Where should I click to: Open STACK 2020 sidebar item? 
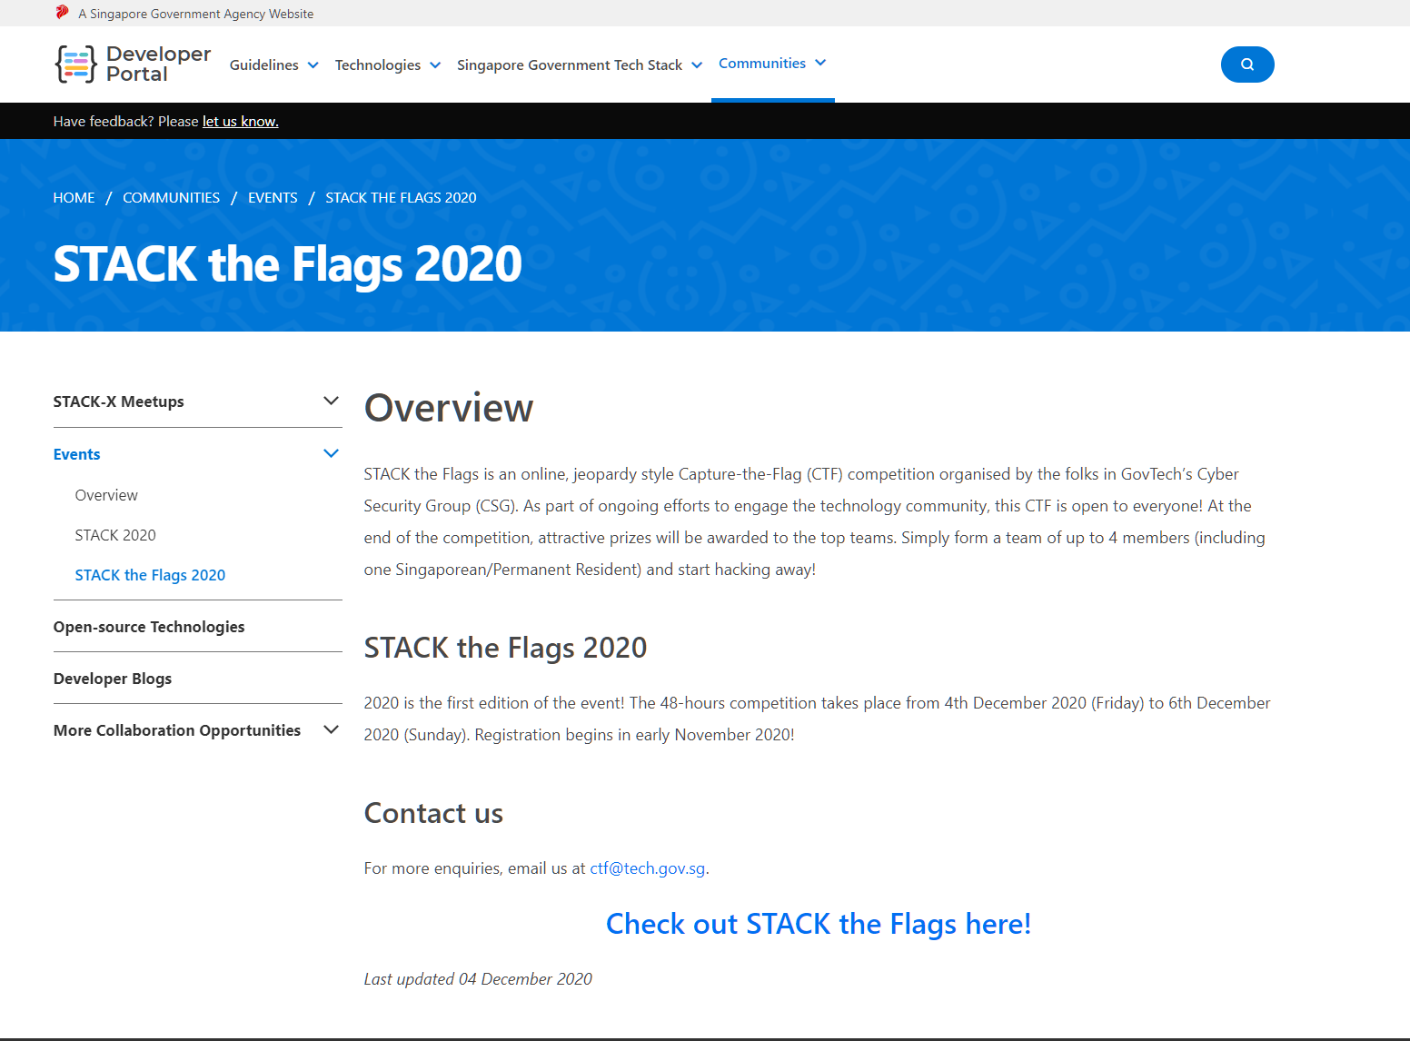(x=115, y=535)
